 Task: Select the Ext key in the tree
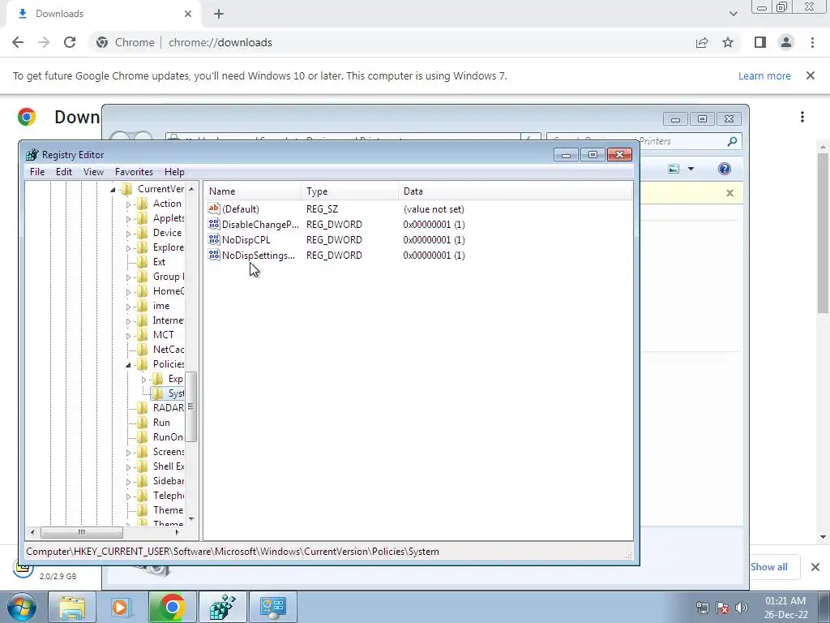pos(159,262)
